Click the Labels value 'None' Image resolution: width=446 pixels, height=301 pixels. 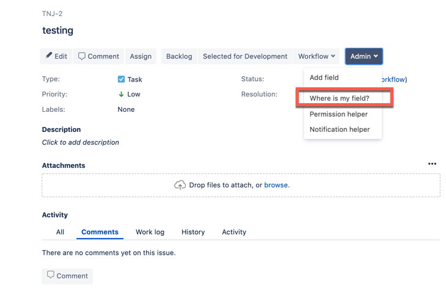[126, 109]
